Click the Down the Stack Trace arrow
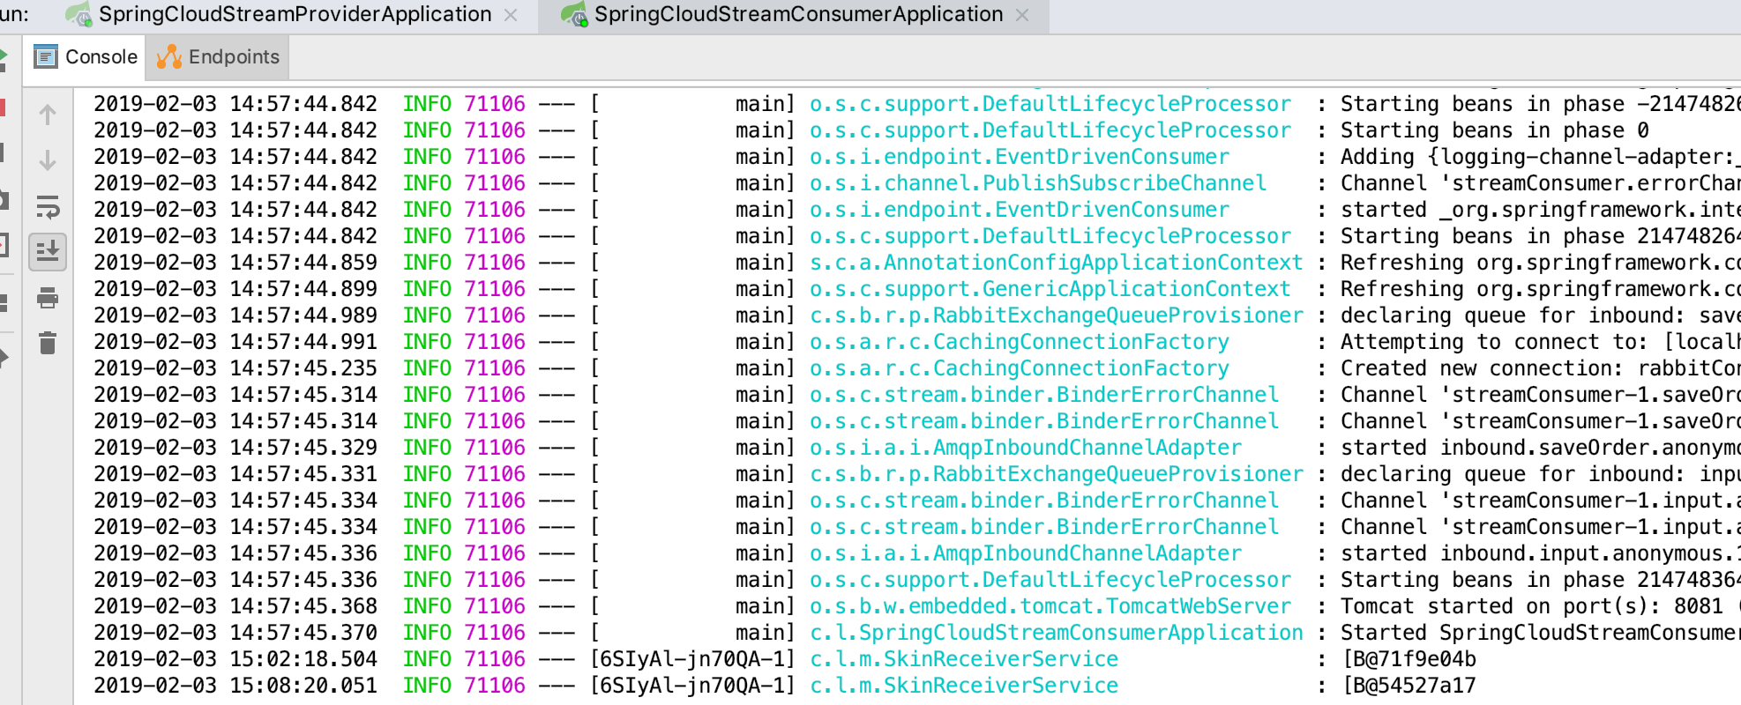 pos(48,160)
